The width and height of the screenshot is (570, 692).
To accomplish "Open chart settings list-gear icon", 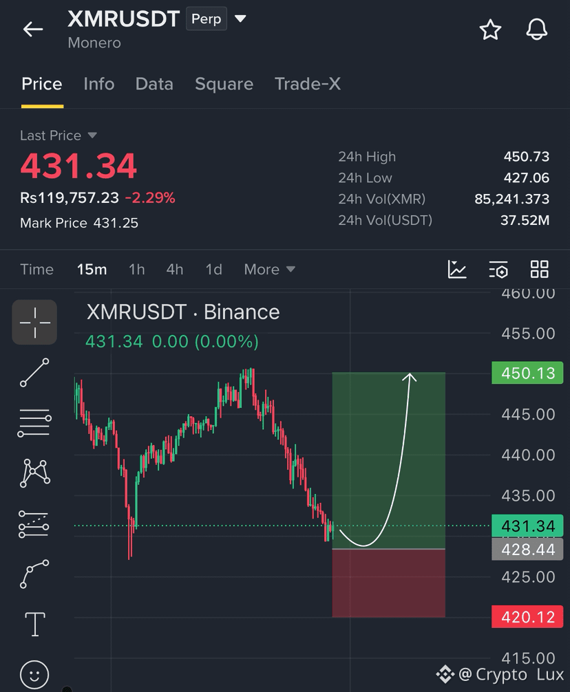I will point(498,269).
